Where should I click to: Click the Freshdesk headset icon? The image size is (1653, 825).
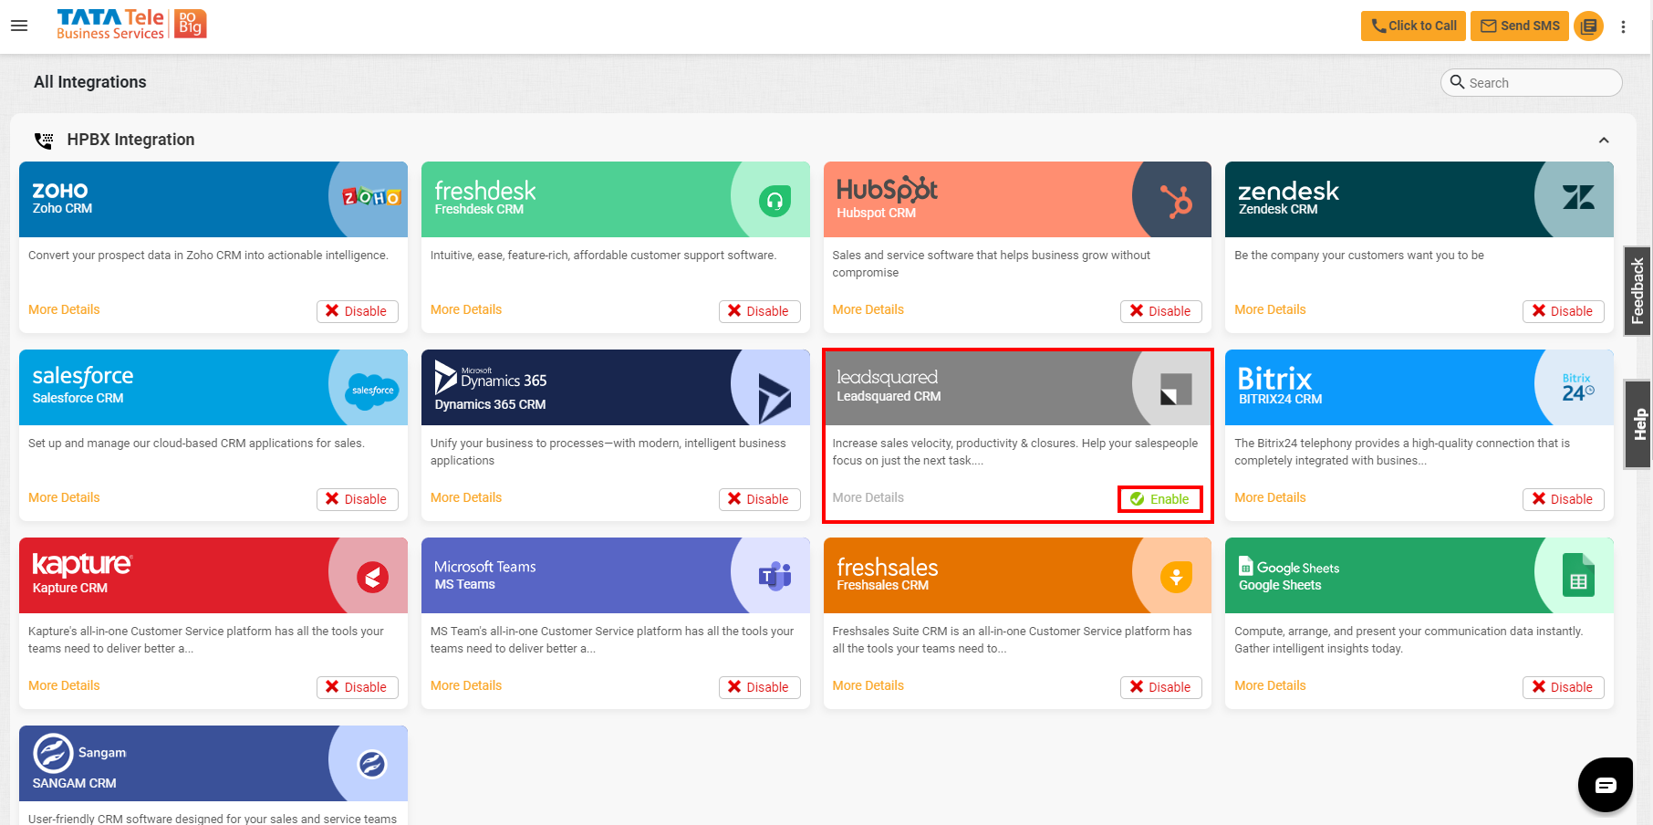click(775, 200)
